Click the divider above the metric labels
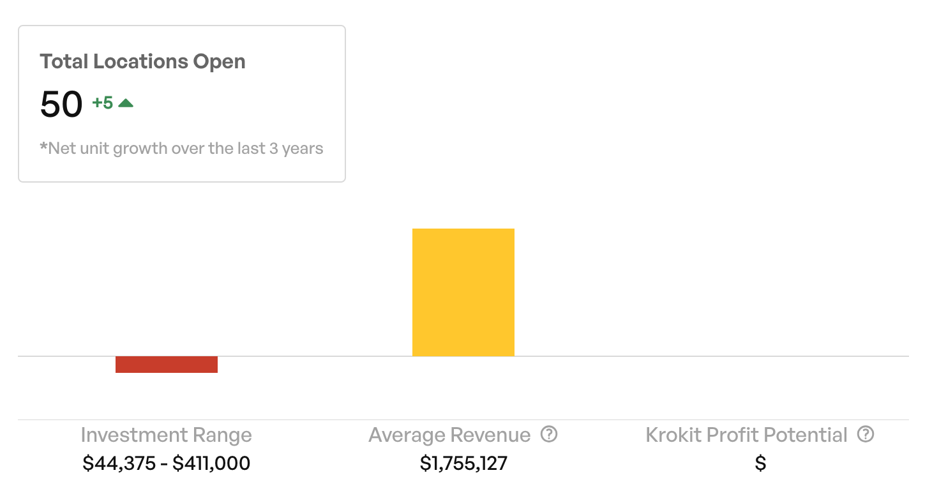The width and height of the screenshot is (932, 498). coord(463,419)
